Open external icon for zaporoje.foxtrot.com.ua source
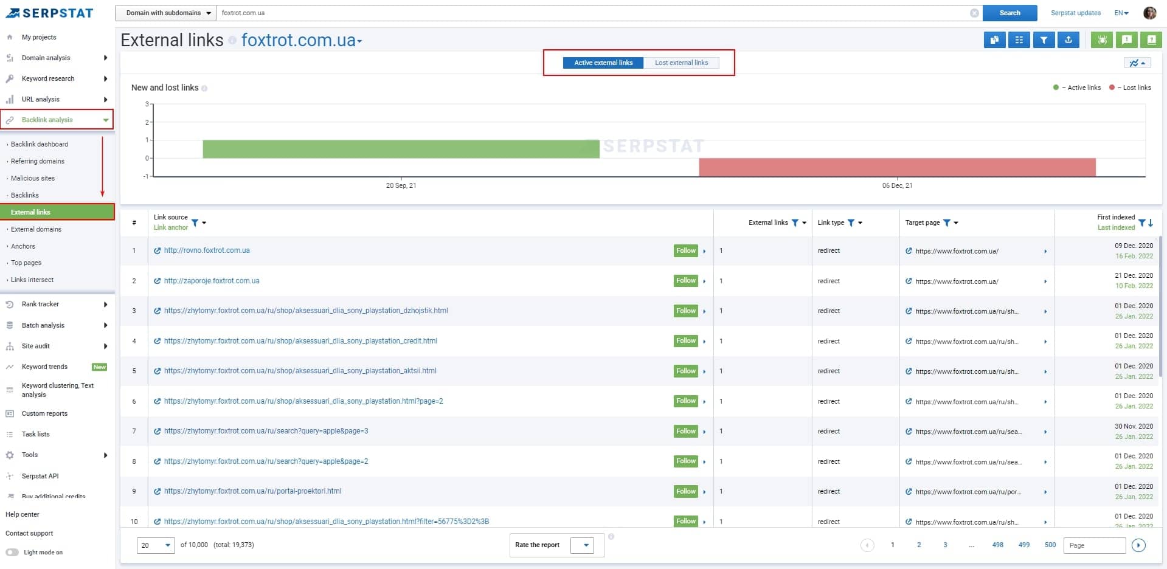This screenshot has width=1167, height=569. pyautogui.click(x=158, y=281)
